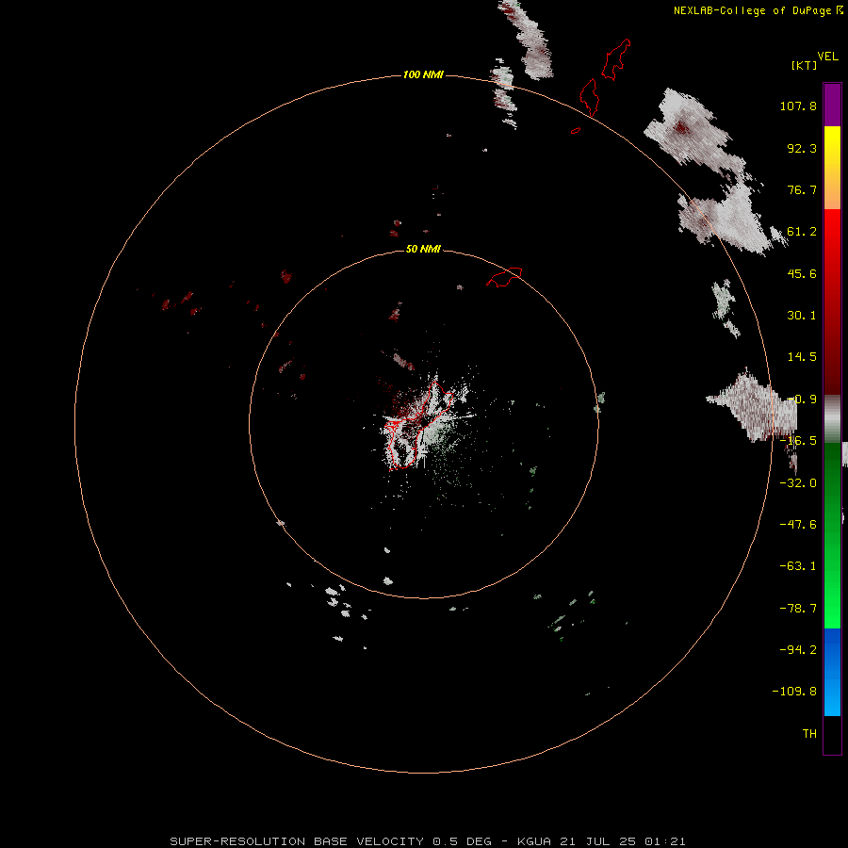Click the 100 NMI range ring label

click(x=423, y=74)
